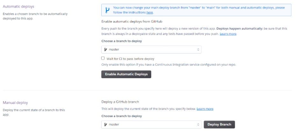Open Learn more link under automatic deploys description
This screenshot has height=139, width=305.
pos(228,34)
